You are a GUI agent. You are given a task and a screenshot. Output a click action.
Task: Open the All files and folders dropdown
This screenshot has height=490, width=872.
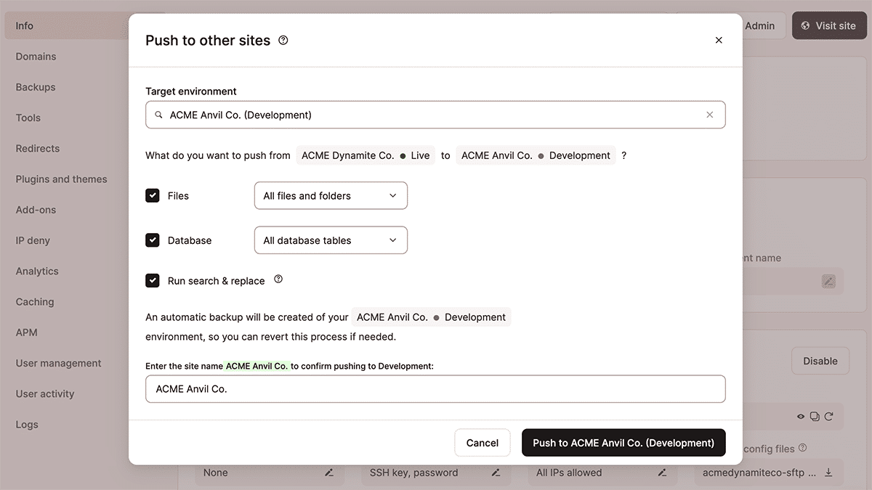[331, 195]
